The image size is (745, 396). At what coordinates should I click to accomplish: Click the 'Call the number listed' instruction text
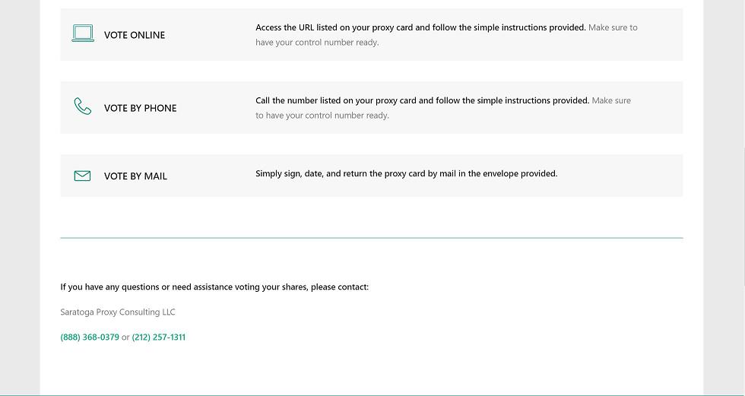point(422,100)
